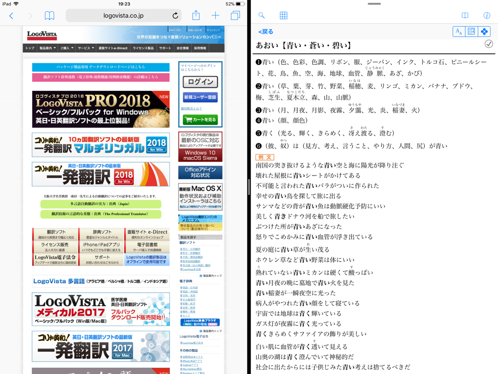This screenshot has width=498, height=374.
Task: Expand the ご購入 dropdown menu
Action: (67, 48)
